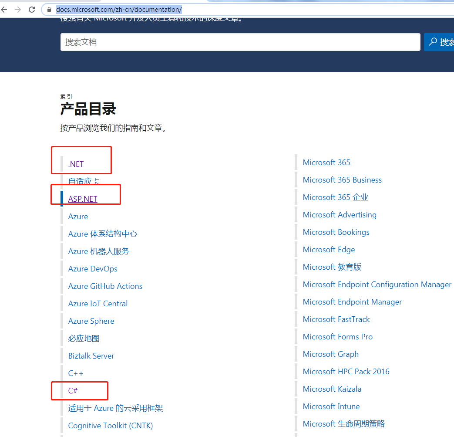
Task: Click the page refresh icon
Action: 31,9
